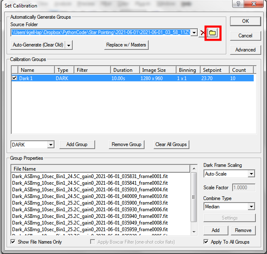267x254 pixels.
Task: Toggle Apply To All Groups checkbox
Action: [206, 242]
